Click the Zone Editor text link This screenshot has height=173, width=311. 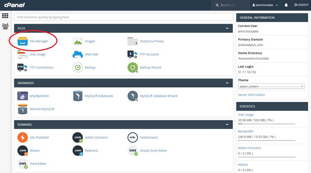click(x=38, y=164)
